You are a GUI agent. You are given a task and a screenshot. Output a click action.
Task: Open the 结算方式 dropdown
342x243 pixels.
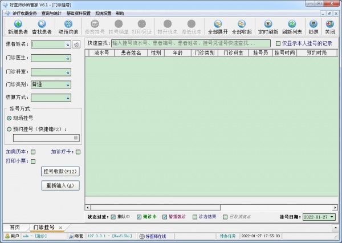point(67,98)
